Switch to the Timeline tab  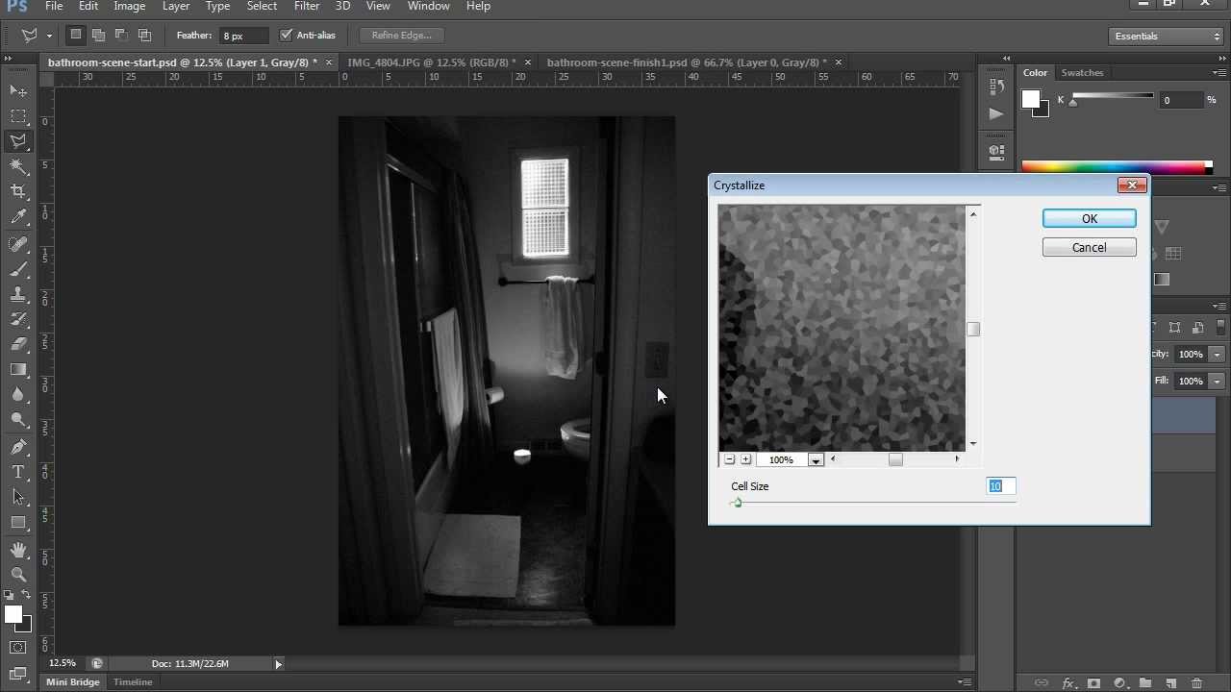(133, 682)
